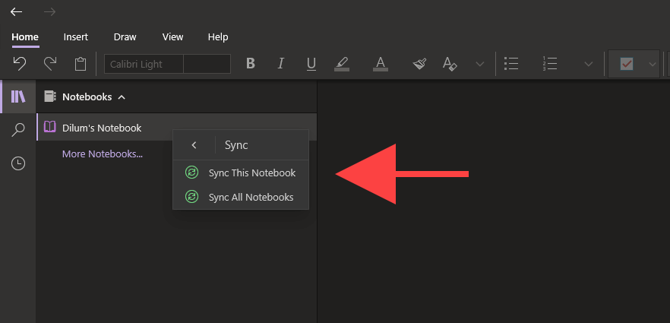Viewport: 670px width, 323px height.
Task: Toggle Bold formatting
Action: tap(250, 64)
